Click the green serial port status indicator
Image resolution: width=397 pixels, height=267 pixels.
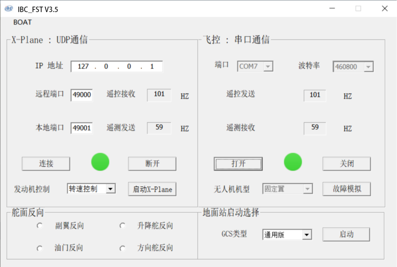click(x=293, y=162)
